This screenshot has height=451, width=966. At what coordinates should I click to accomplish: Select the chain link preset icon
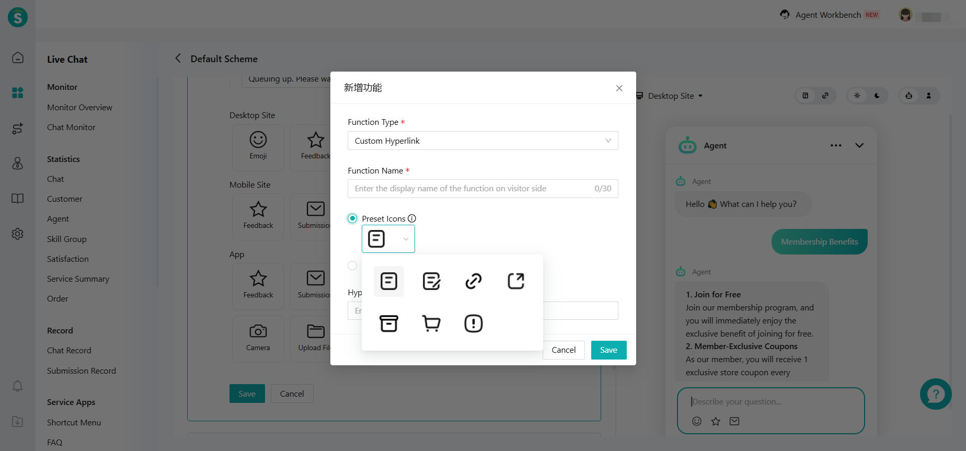click(x=473, y=281)
